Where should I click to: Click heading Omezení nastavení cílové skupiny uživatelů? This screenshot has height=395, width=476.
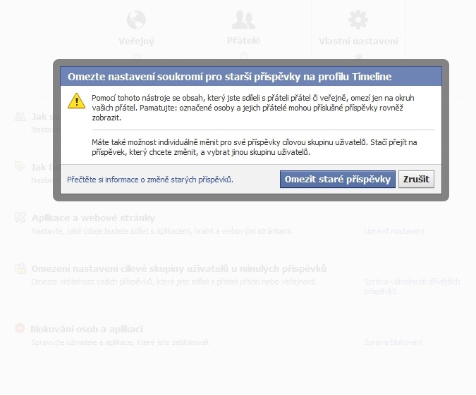179,268
